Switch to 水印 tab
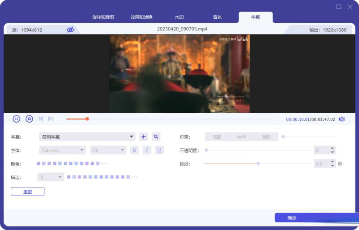 (x=179, y=17)
